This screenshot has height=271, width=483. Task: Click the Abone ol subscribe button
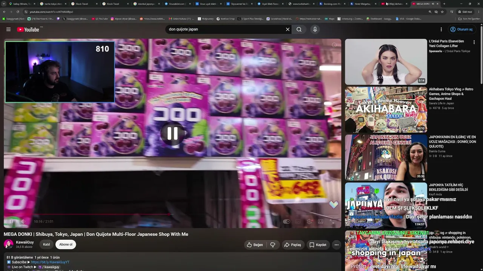[66, 244]
